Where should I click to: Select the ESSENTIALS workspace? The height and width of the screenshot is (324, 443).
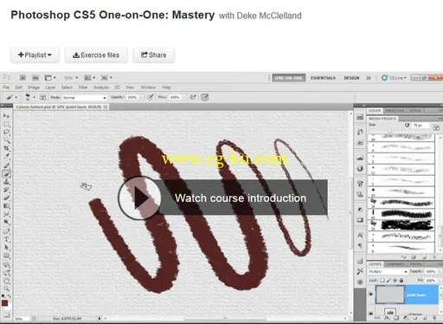coord(323,78)
